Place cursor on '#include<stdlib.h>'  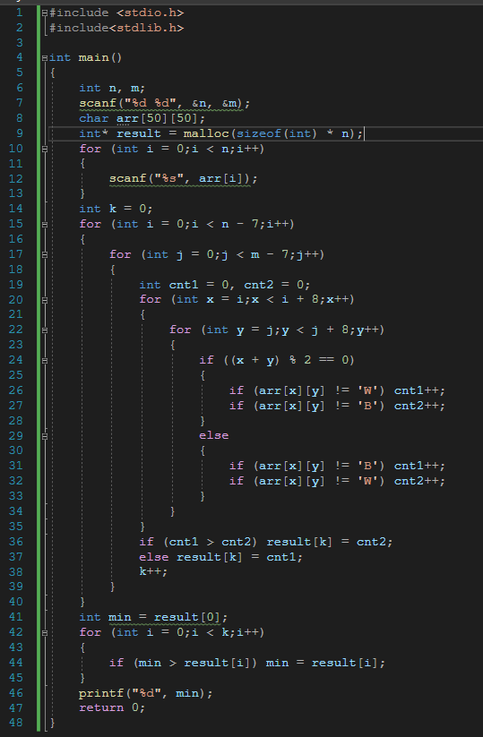coord(116,28)
